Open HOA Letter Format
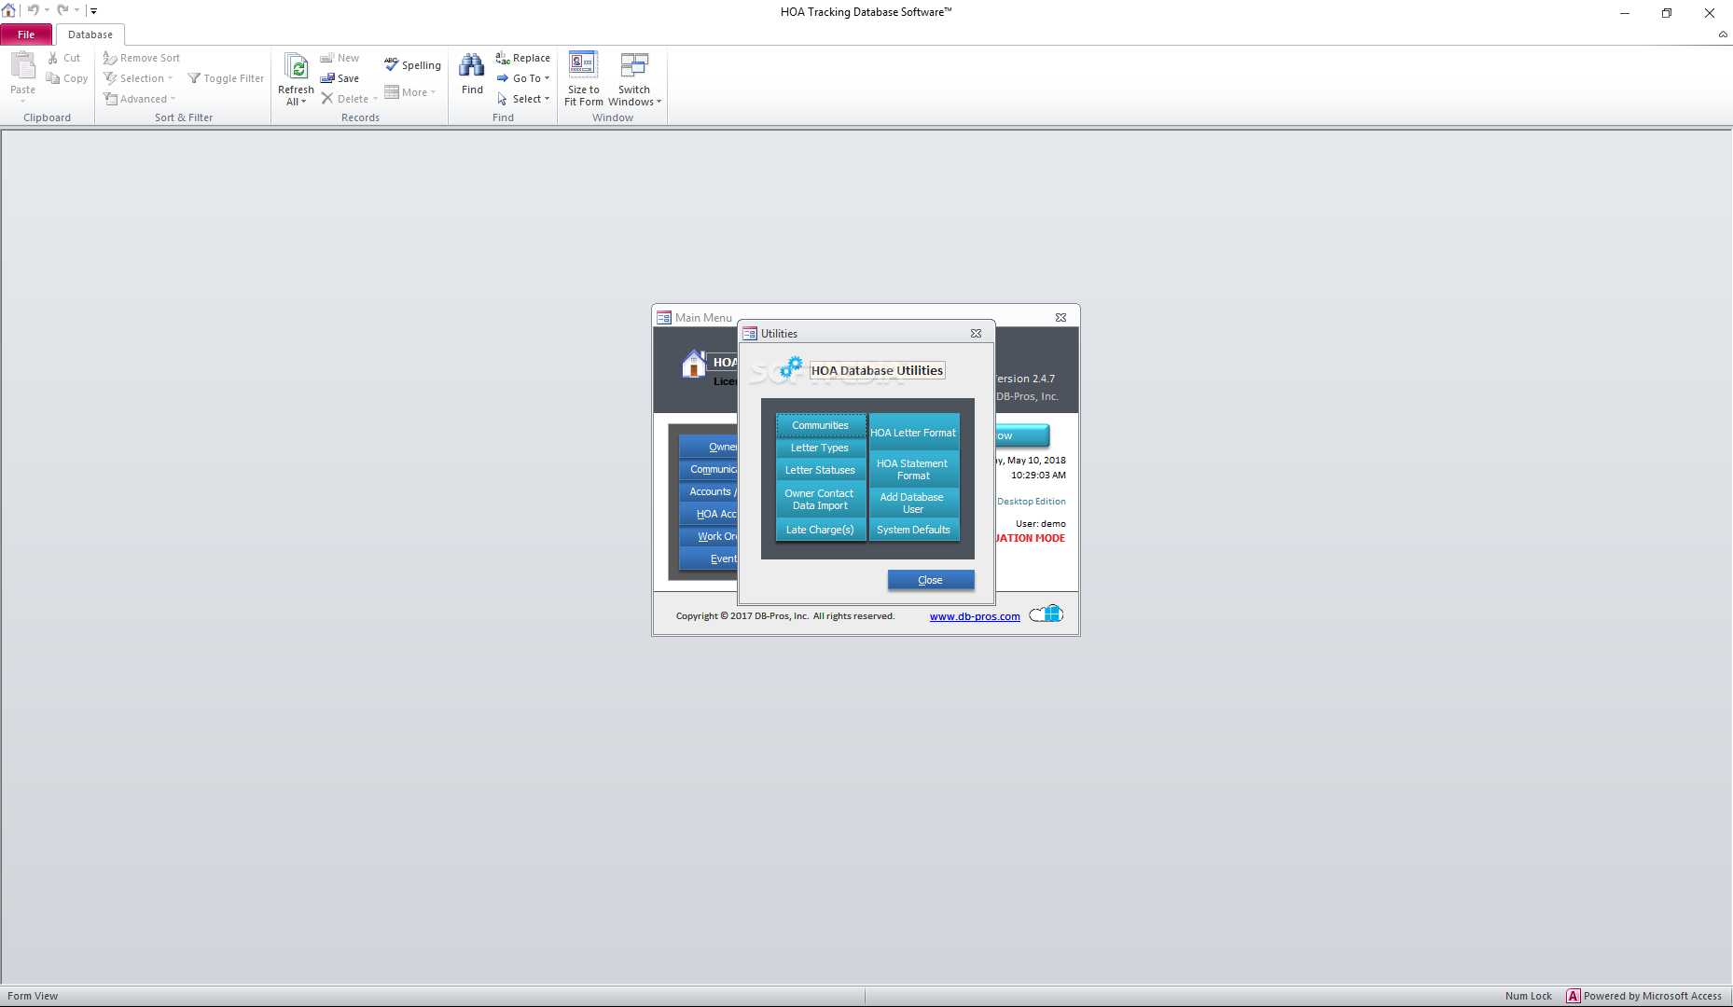 (914, 433)
